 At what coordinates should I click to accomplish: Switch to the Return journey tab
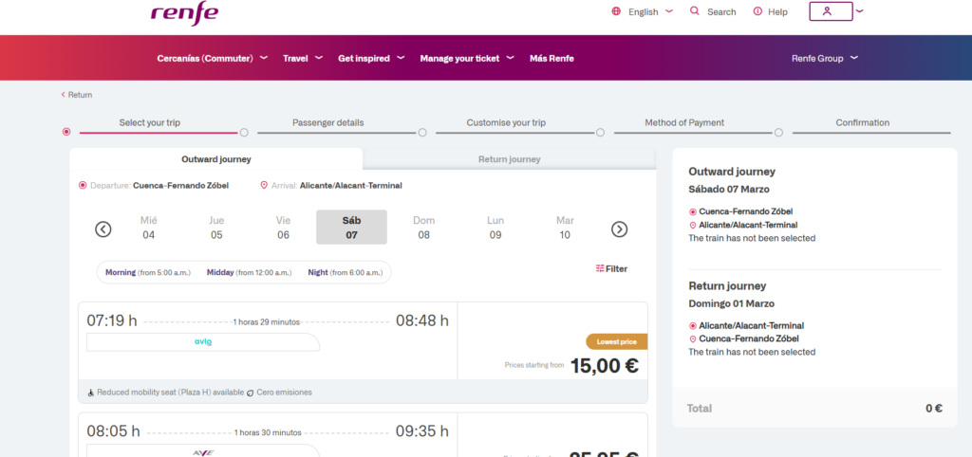click(509, 159)
